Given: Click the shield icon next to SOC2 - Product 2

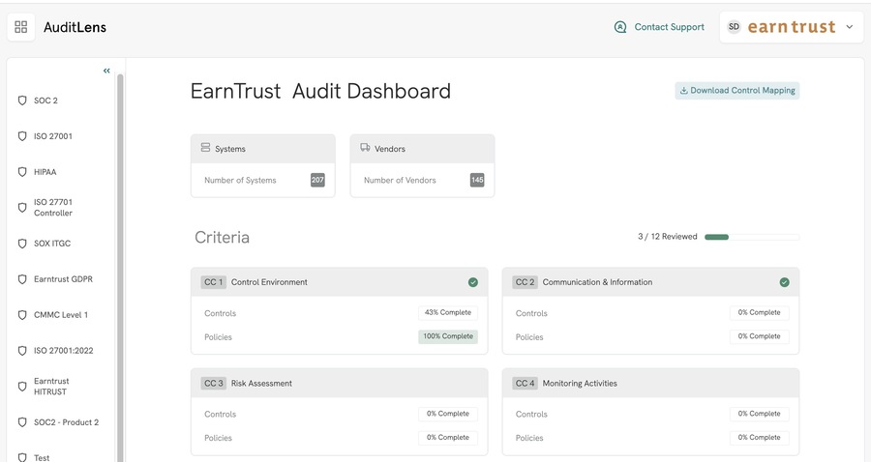Looking at the screenshot, I should (22, 422).
